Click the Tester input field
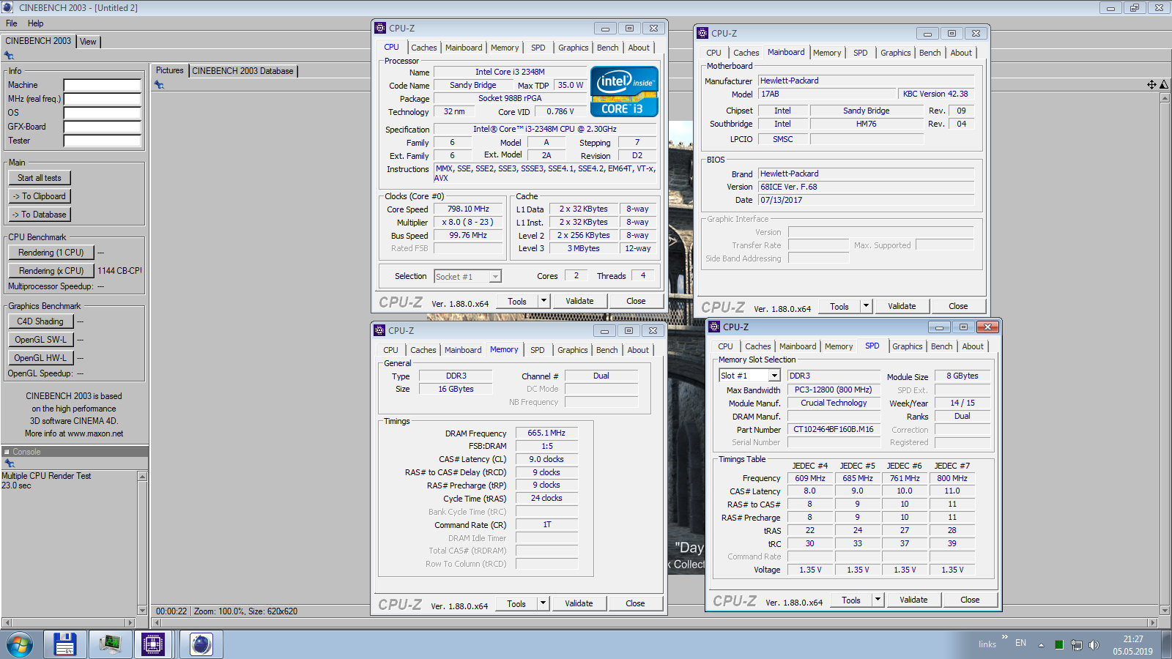 (x=102, y=141)
